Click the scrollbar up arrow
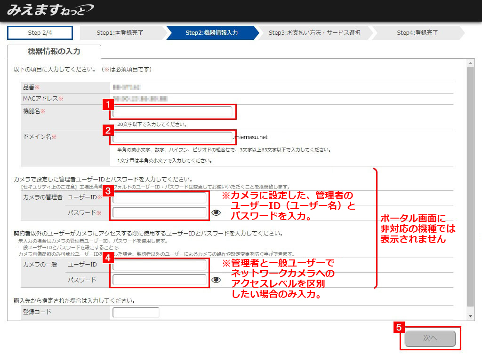Screen dimensions: 482x361 tap(470, 63)
